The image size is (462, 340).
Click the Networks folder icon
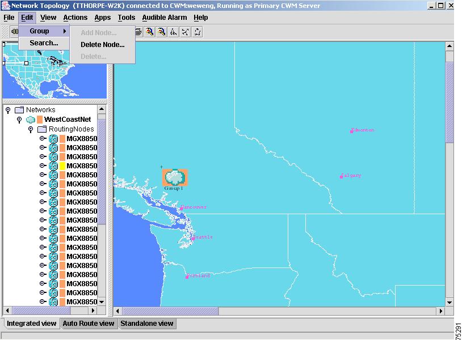(x=19, y=110)
